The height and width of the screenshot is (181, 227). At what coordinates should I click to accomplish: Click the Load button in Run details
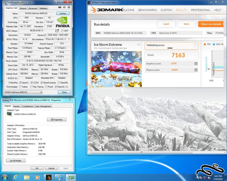pyautogui.click(x=166, y=24)
